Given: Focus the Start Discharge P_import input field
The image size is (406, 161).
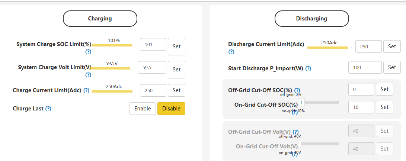Looking at the screenshot, I should [x=365, y=68].
